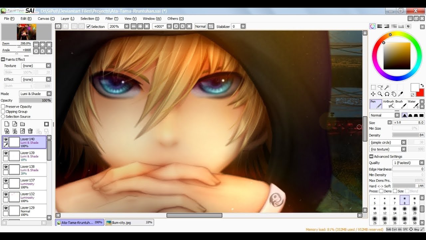This screenshot has width=426, height=240.
Task: Click the red background color swatch
Action: tap(421, 93)
